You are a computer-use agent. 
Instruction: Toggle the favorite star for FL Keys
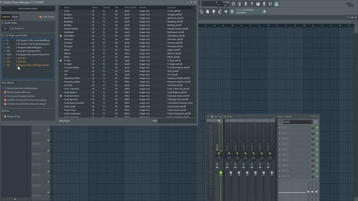tap(60, 61)
